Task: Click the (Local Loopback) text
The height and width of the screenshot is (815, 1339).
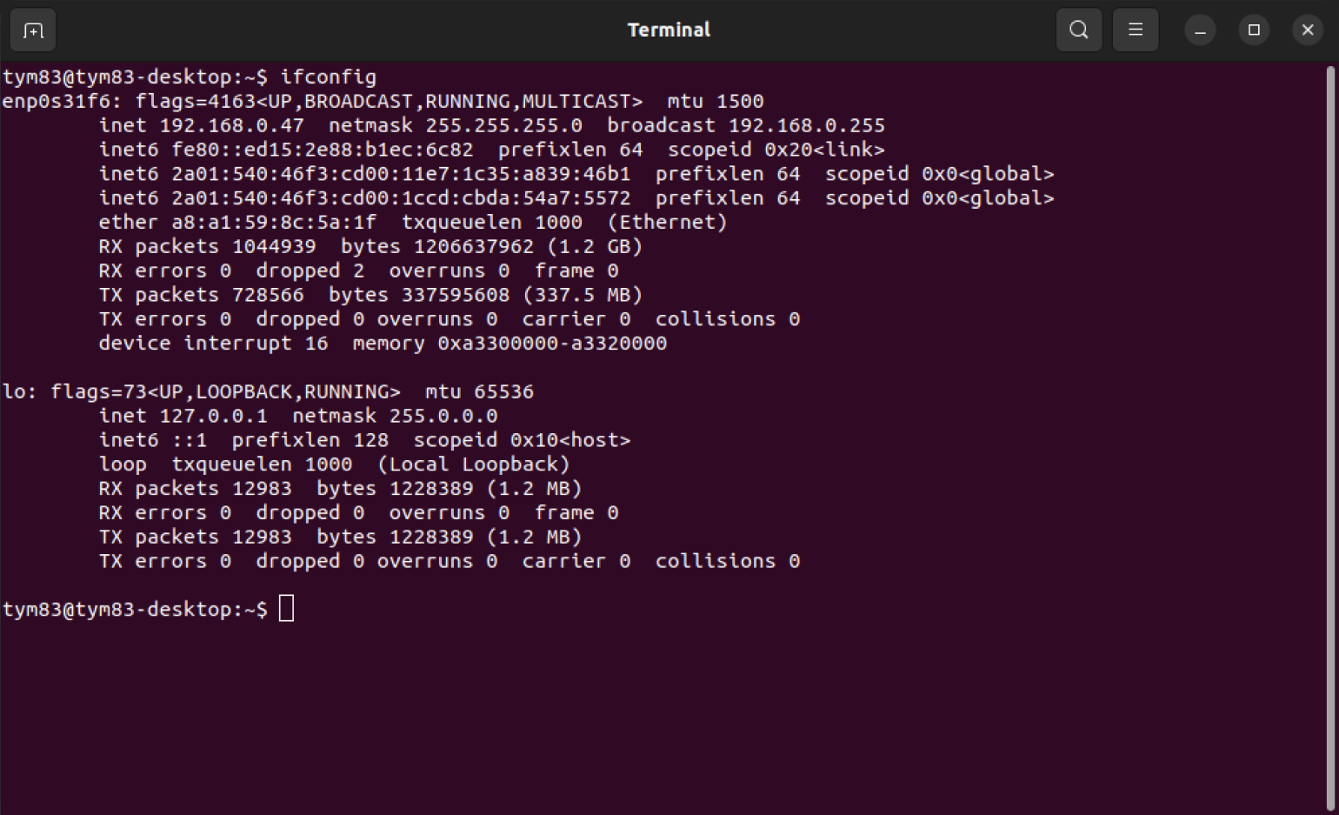Action: pos(474,464)
